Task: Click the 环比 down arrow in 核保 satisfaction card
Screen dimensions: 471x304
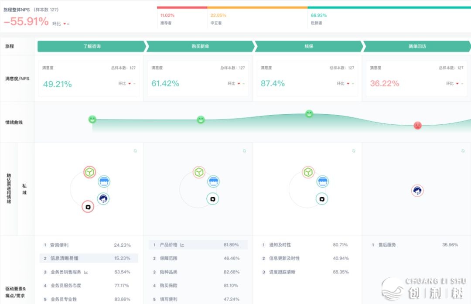Action: [348, 84]
